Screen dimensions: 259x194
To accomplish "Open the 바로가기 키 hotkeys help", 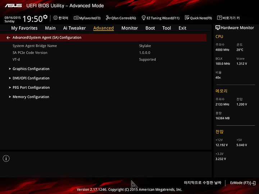I will (x=228, y=18).
